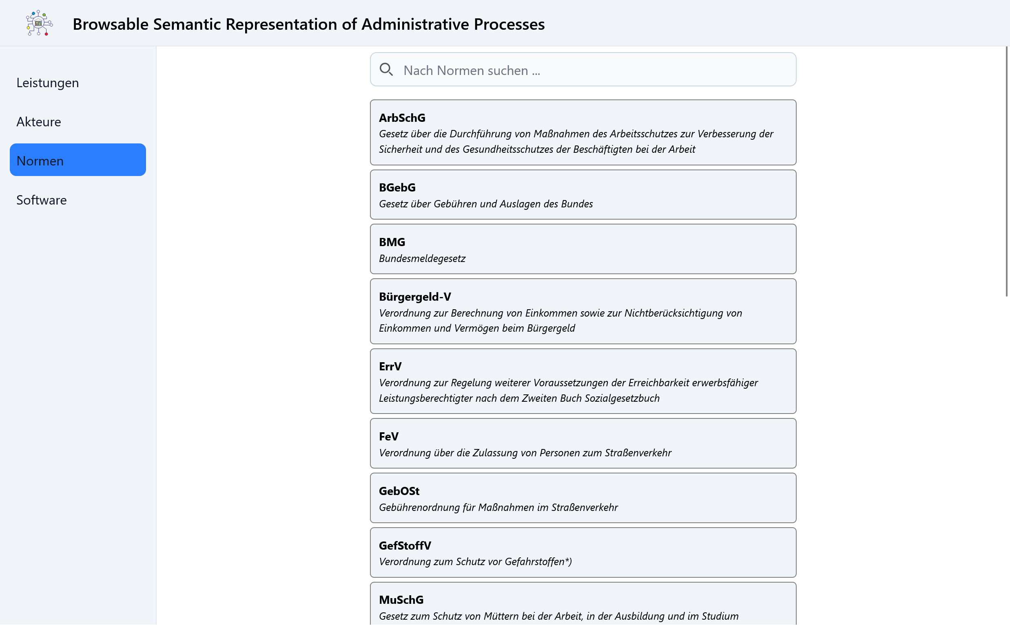This screenshot has width=1010, height=625.
Task: Click the page title heading
Action: (x=309, y=24)
